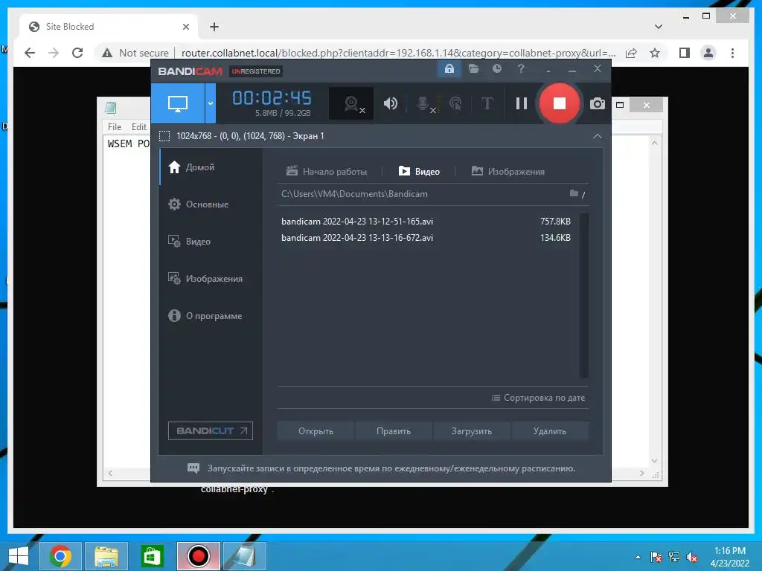Open the Основные settings section

click(x=211, y=204)
